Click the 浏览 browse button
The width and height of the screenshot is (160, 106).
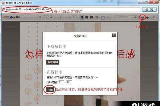pyautogui.click(x=149, y=10)
